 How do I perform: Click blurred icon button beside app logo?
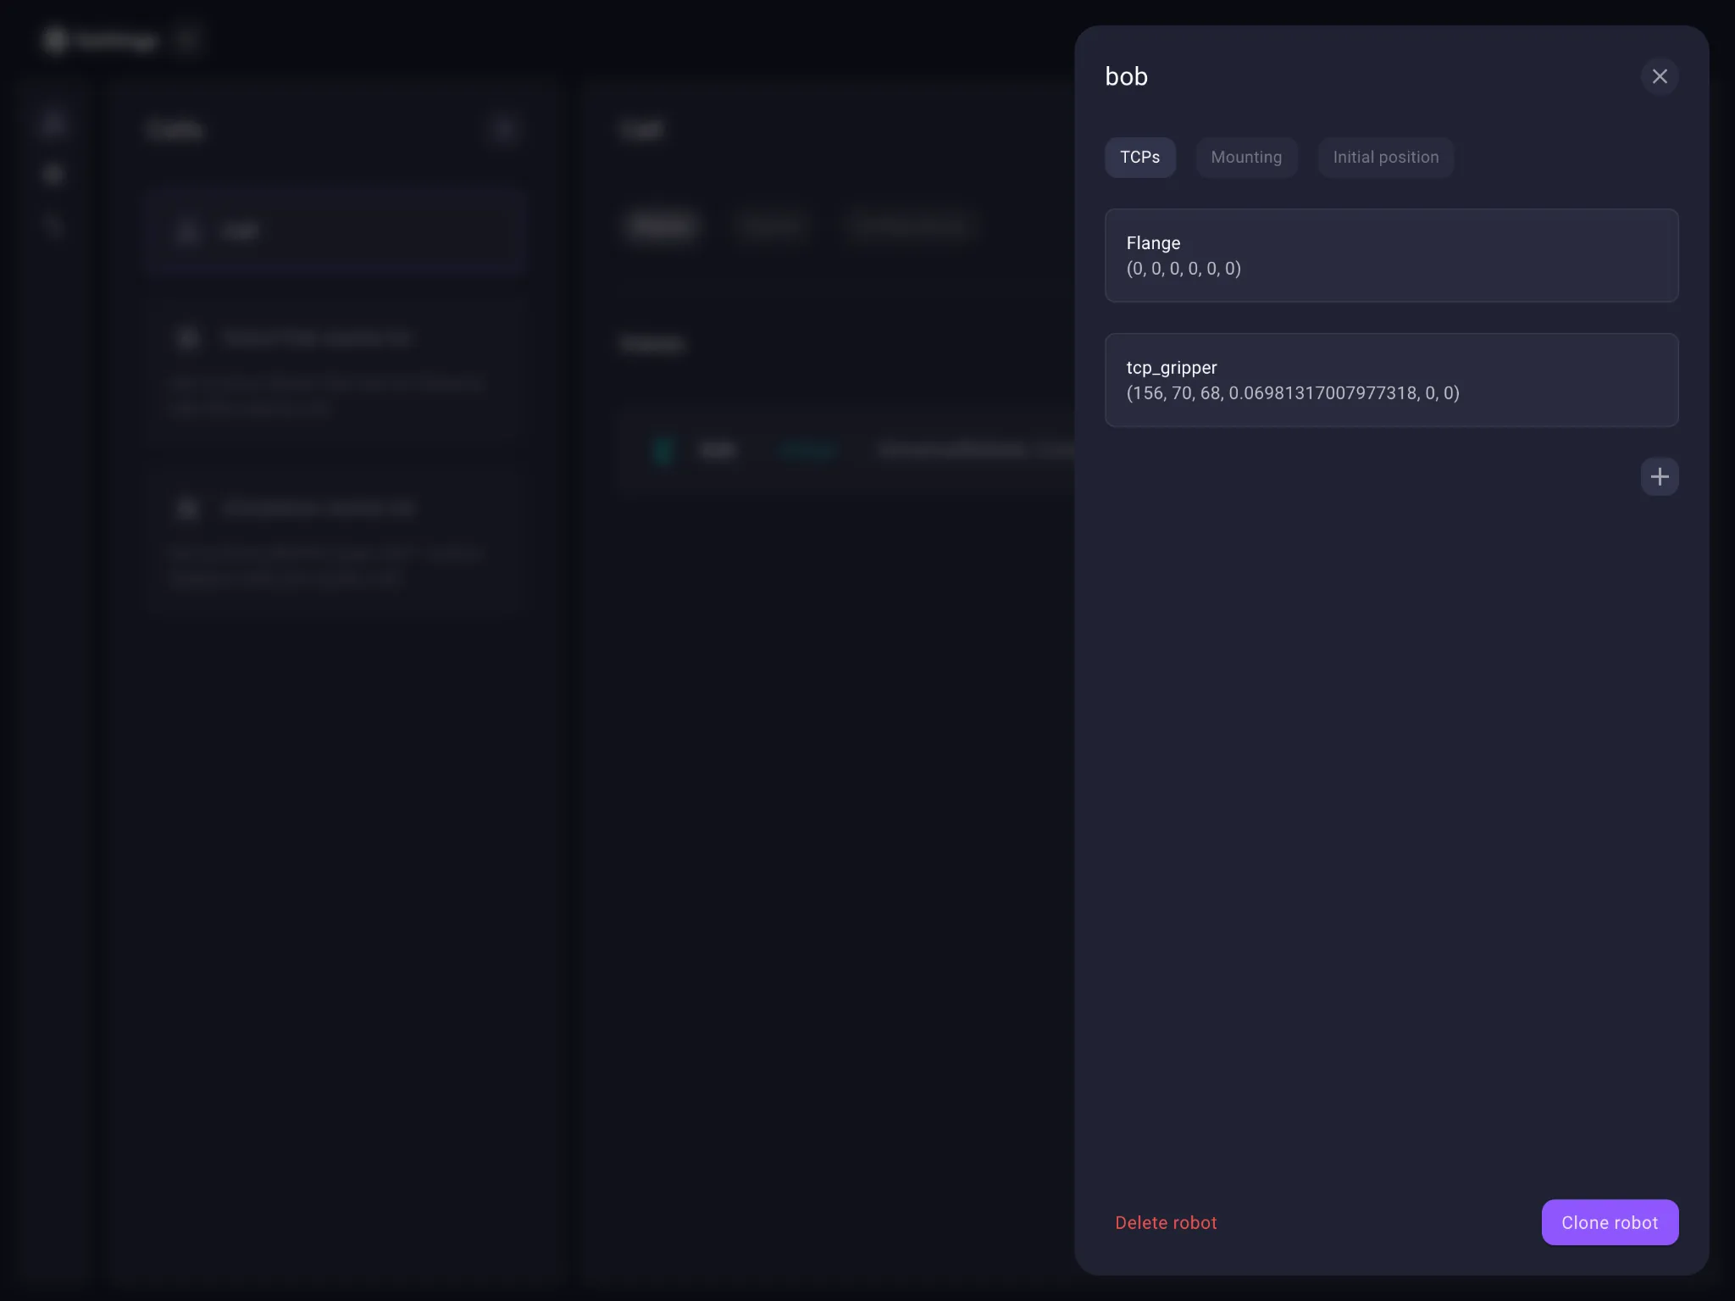click(x=186, y=40)
